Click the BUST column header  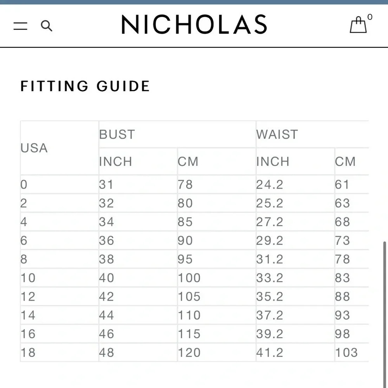[117, 134]
